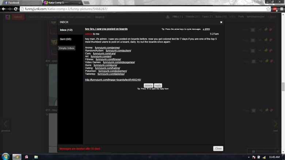This screenshot has height=160, width=285.
Task: Switch to the Facebook tab
Action: click(15, 3)
